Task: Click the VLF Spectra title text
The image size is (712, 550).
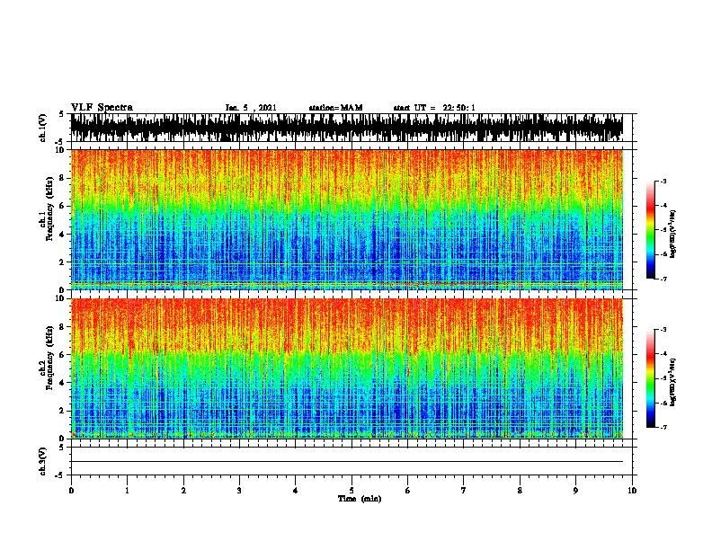Action: click(x=102, y=108)
